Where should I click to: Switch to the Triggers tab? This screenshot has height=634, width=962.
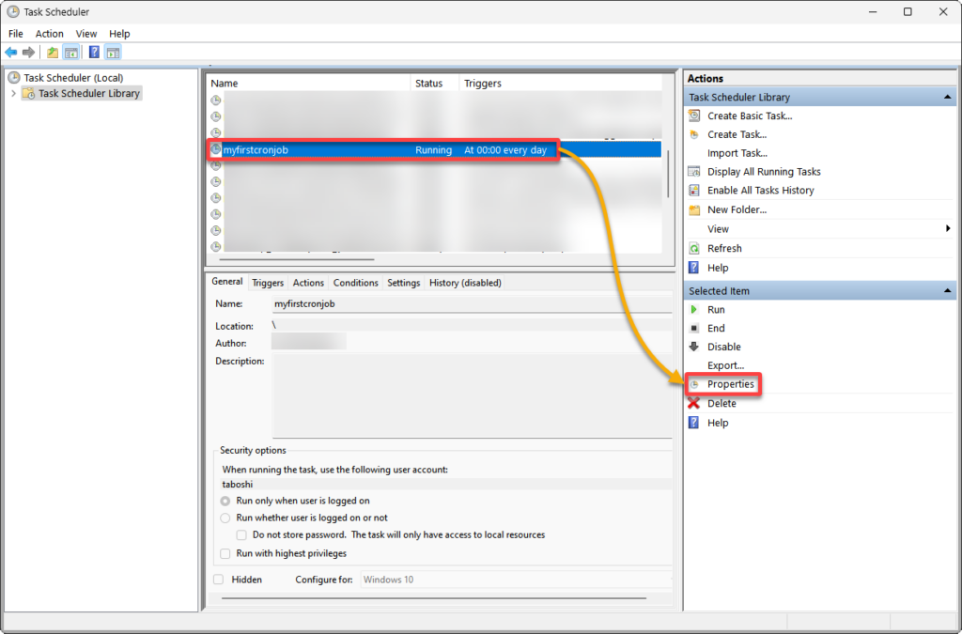tap(267, 282)
